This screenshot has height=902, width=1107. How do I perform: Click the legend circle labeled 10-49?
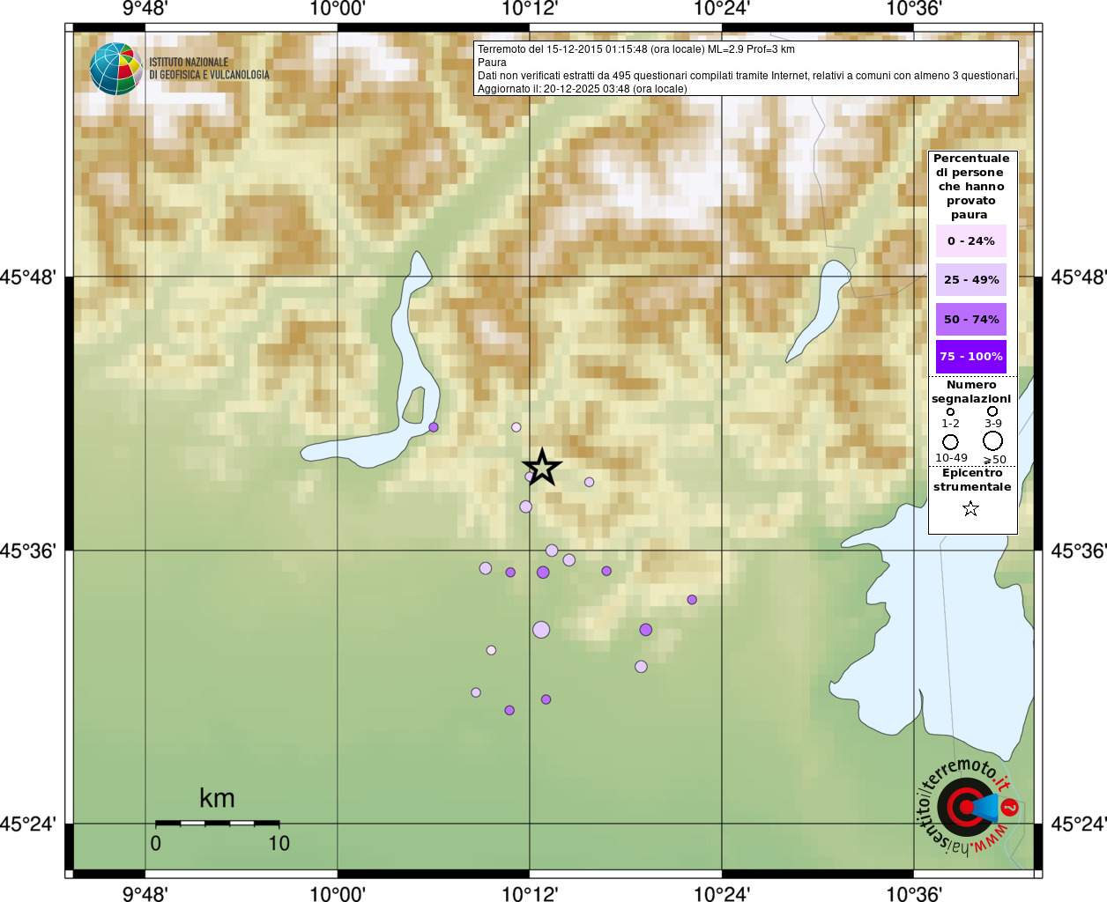tap(950, 442)
